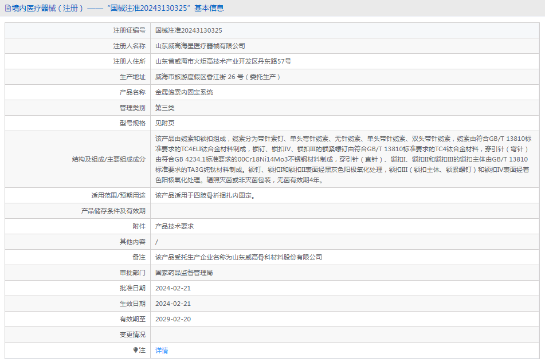
Task: Select attachment value 产品技术要求
Action: pos(174,226)
